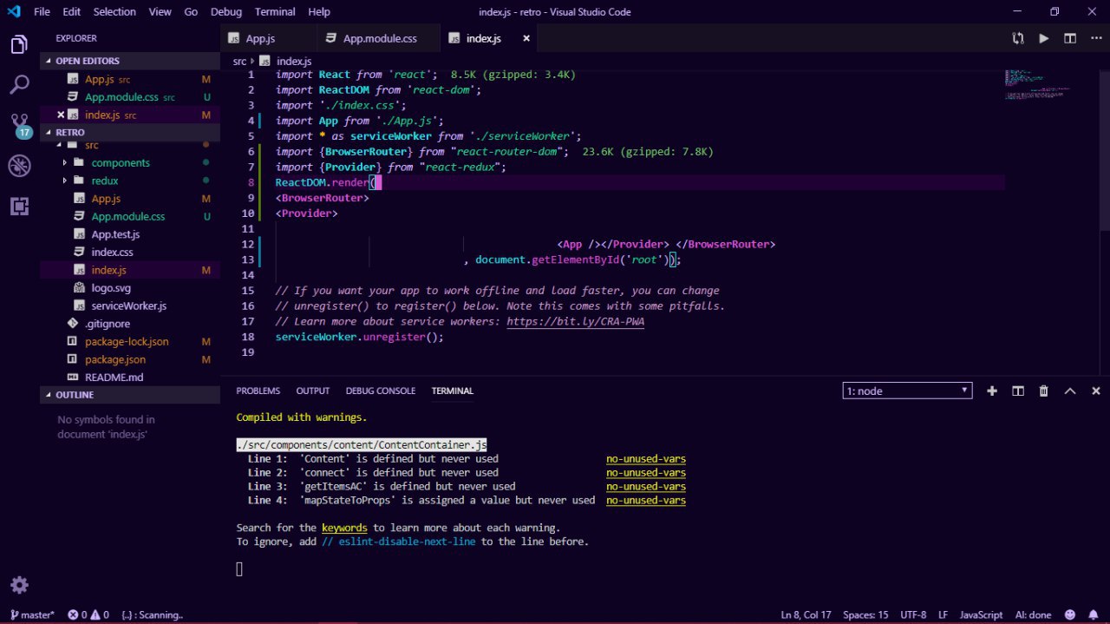Open the terminal selector dropdown '1: node'
This screenshot has height=624, width=1110.
(907, 391)
